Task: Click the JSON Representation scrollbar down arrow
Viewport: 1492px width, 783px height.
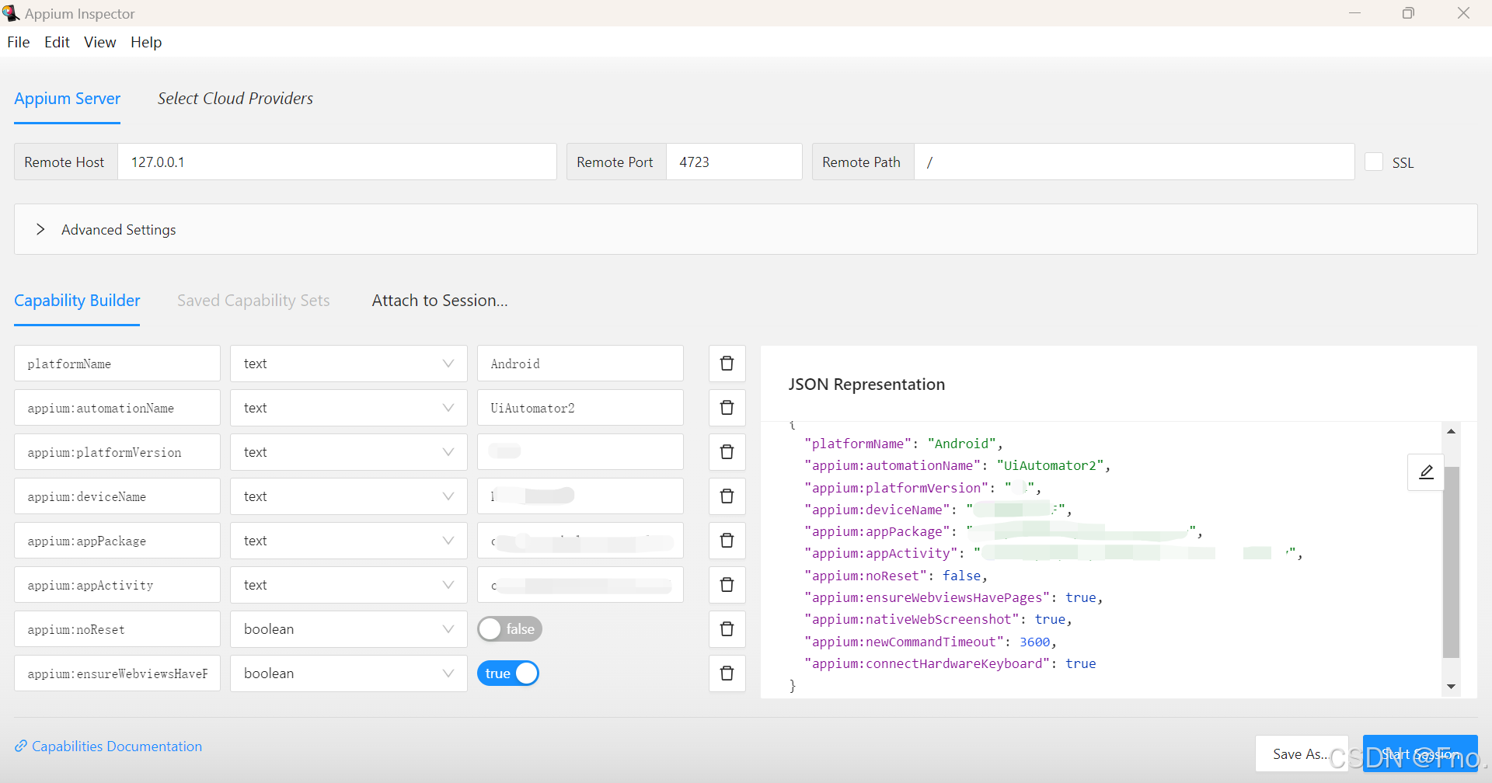Action: (1451, 687)
